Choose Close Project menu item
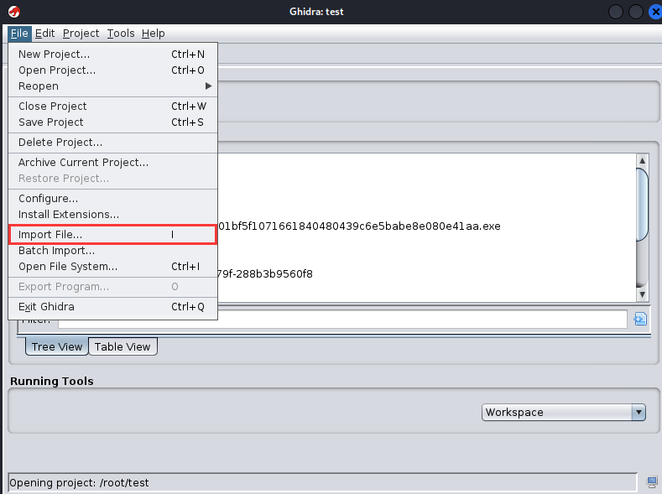The width and height of the screenshot is (662, 494). click(x=112, y=107)
